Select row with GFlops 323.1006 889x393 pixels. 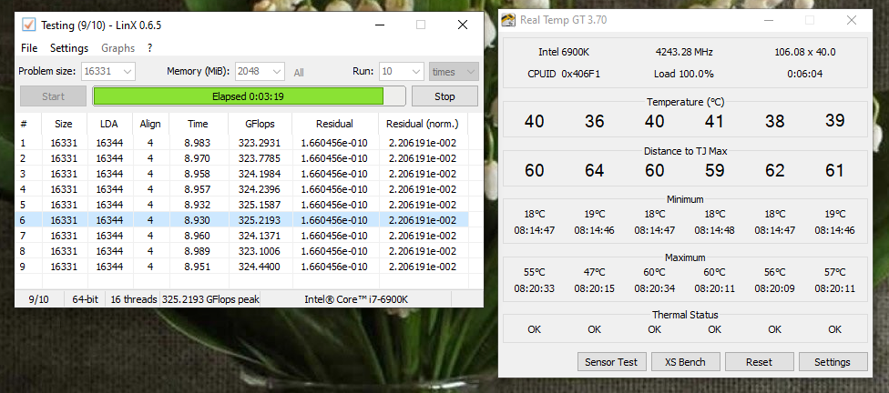pos(242,251)
